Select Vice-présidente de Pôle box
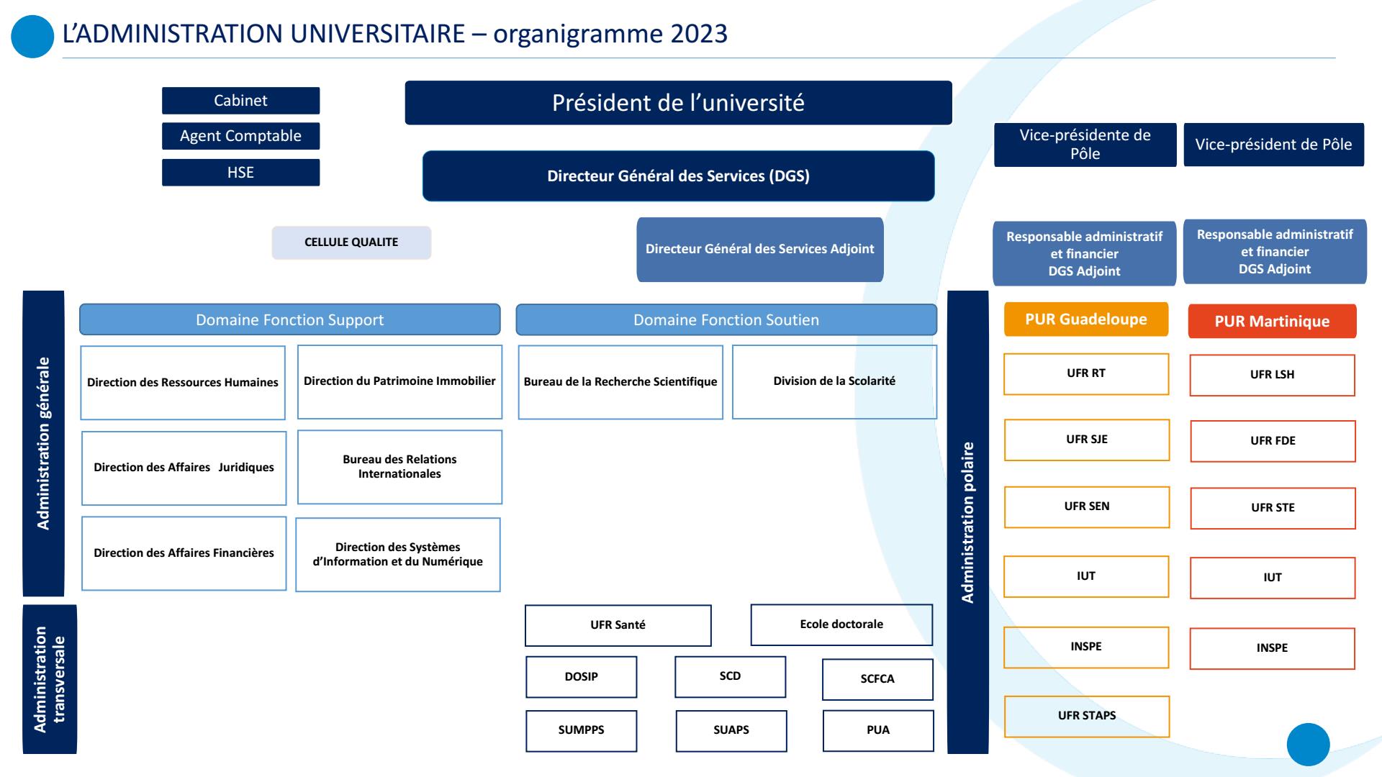The width and height of the screenshot is (1382, 777). point(1085,145)
